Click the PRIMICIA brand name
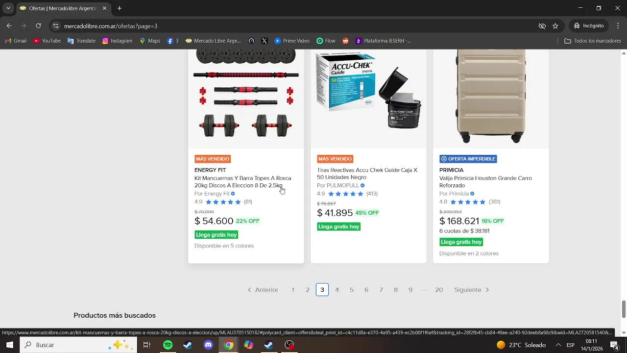Screen dimensions: 627x353 click(451, 170)
